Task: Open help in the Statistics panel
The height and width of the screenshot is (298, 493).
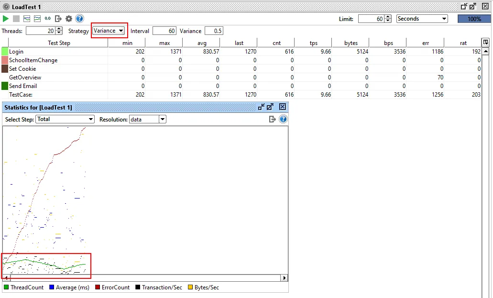Action: (283, 119)
